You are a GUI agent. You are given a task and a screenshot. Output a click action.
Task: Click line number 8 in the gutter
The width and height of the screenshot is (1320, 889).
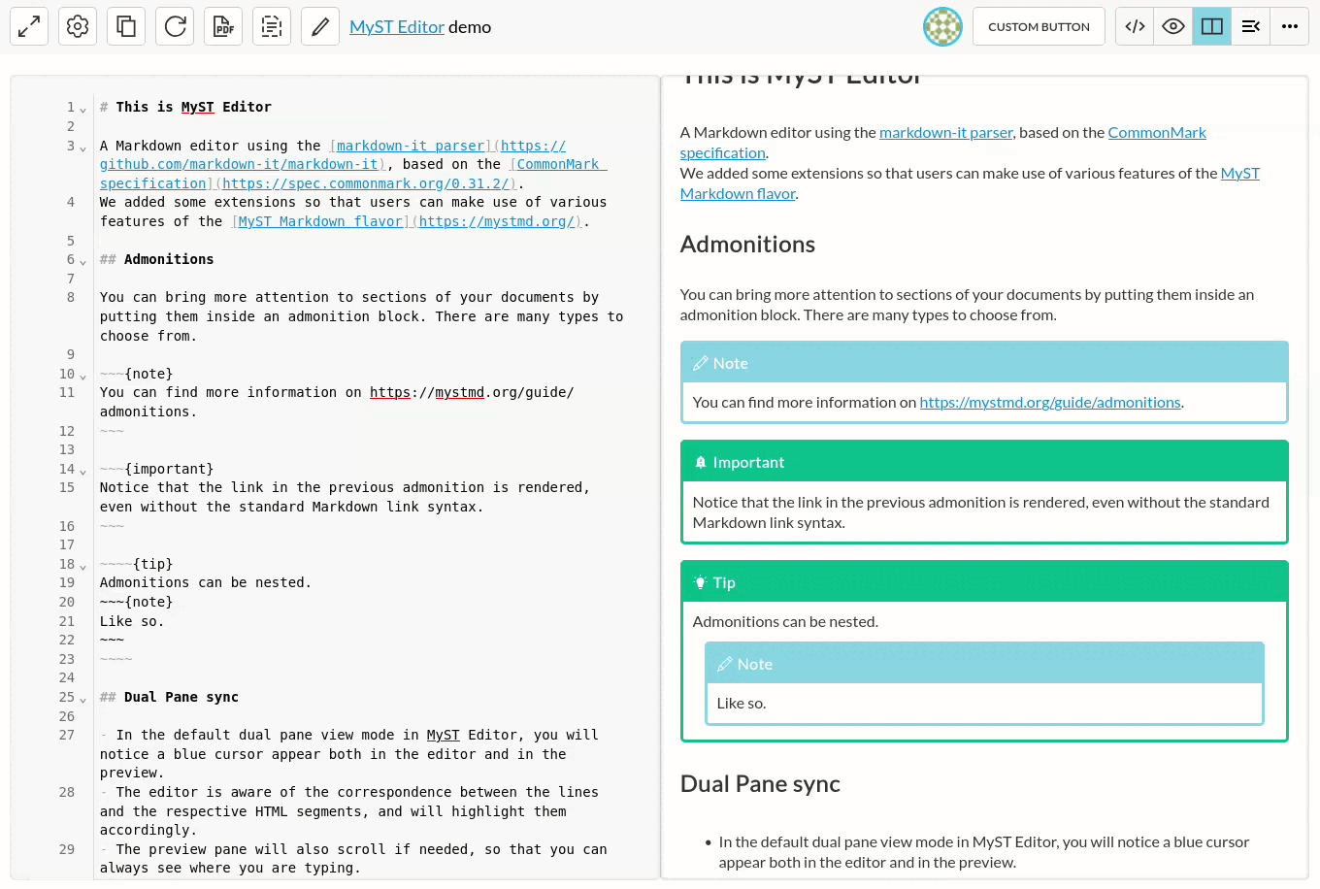tap(70, 297)
